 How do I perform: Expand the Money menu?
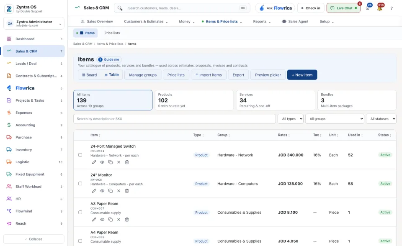click(x=187, y=21)
